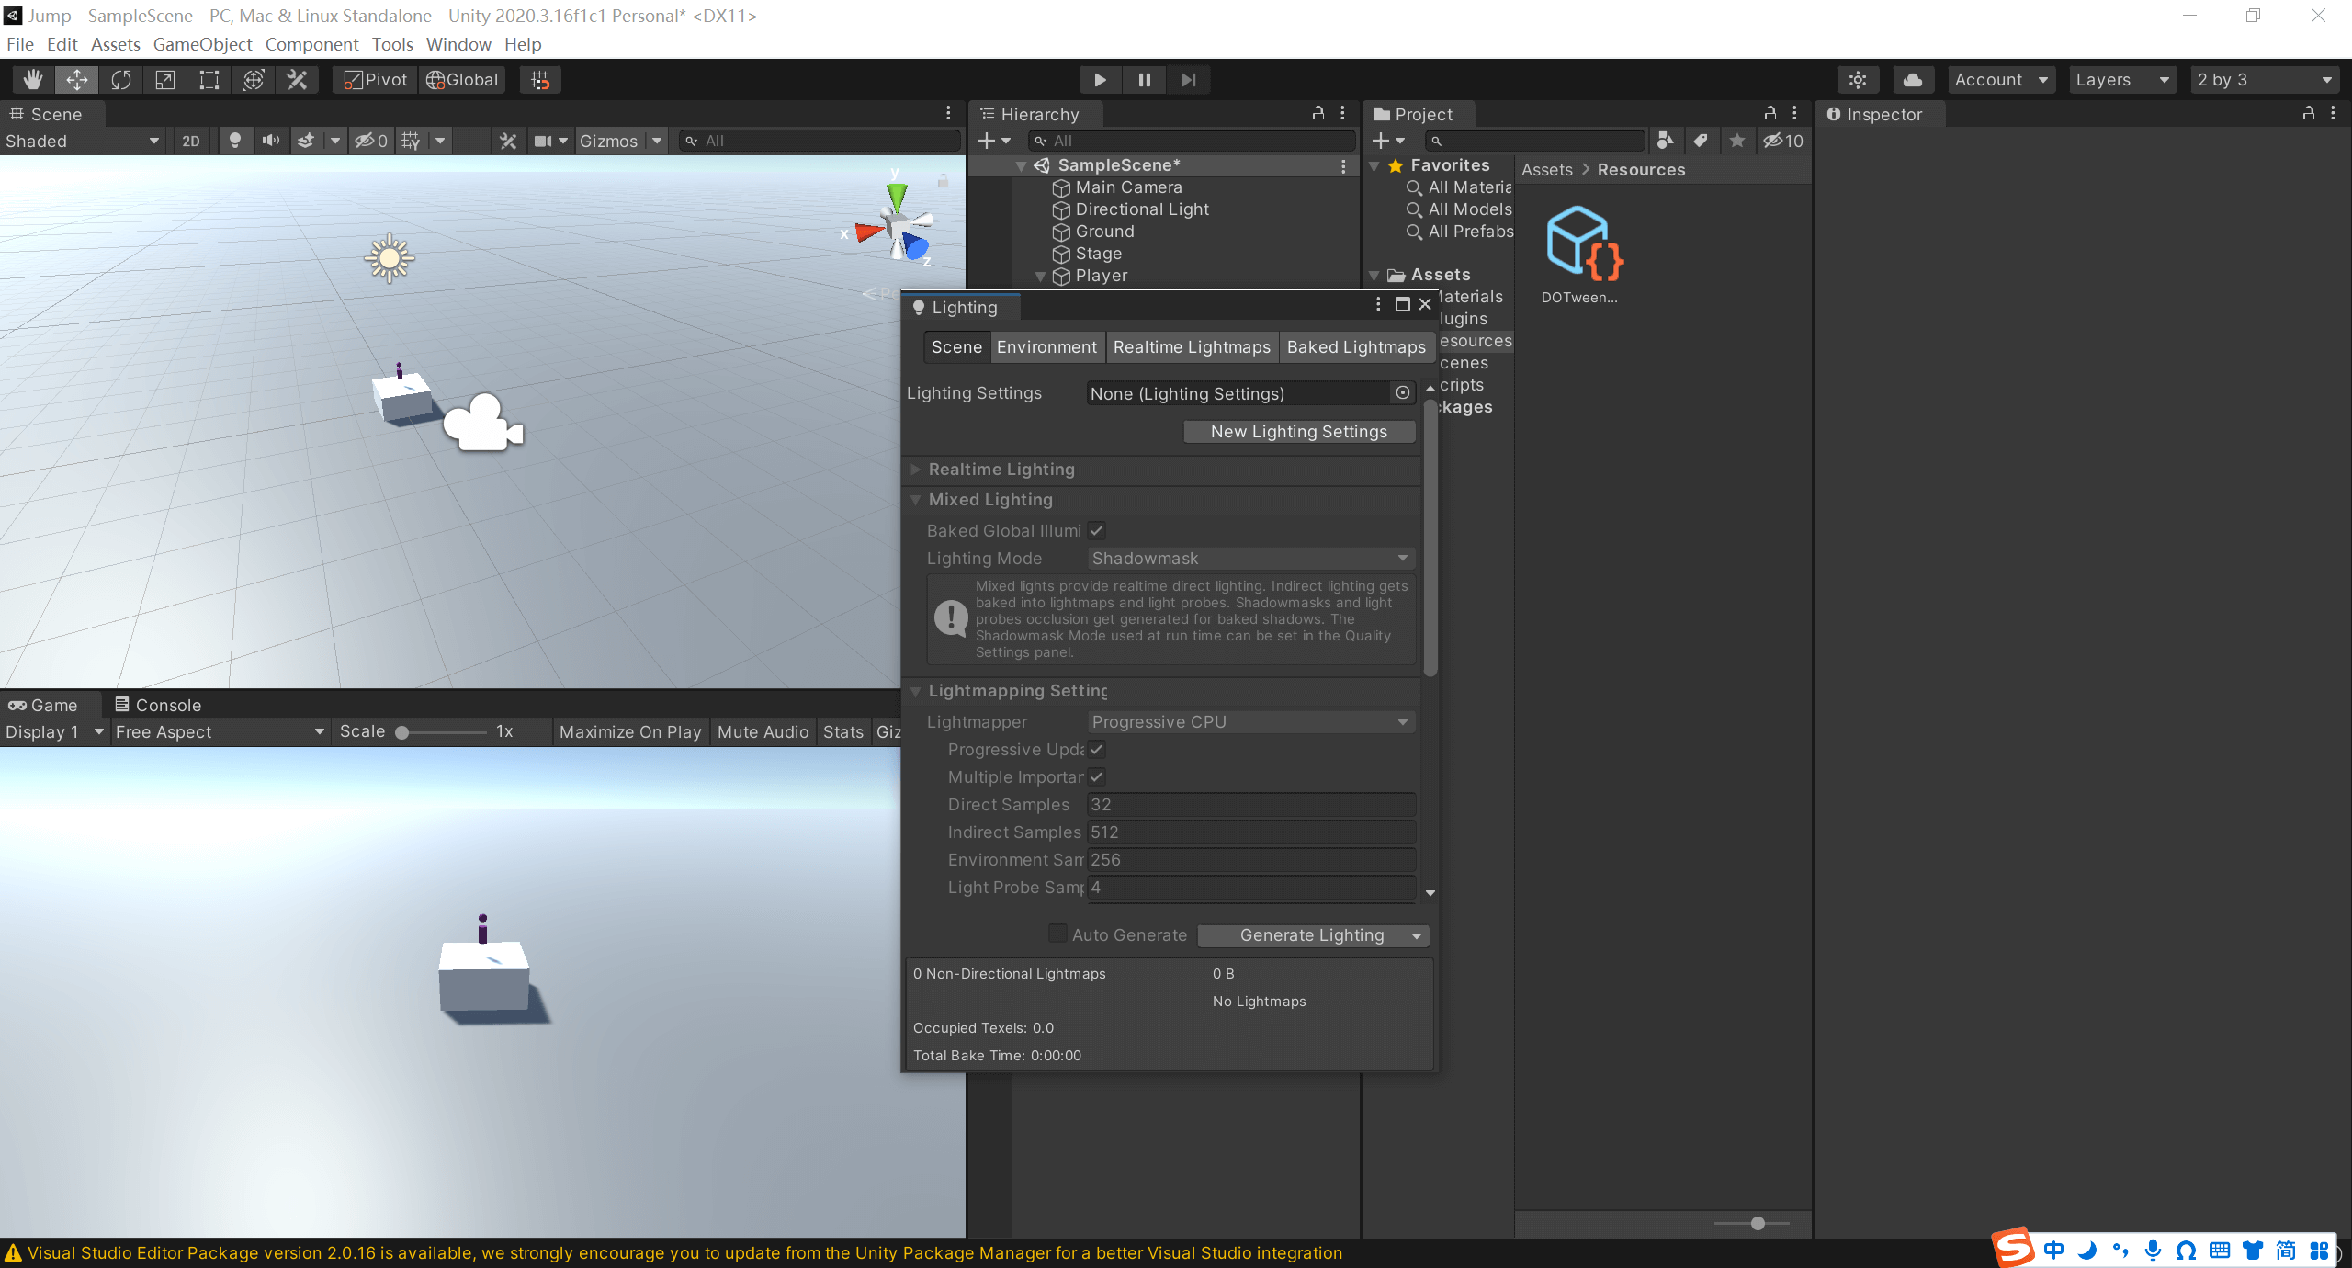Toggle scene audio speaker icon
Image resolution: width=2352 pixels, height=1268 pixels.
(x=270, y=141)
